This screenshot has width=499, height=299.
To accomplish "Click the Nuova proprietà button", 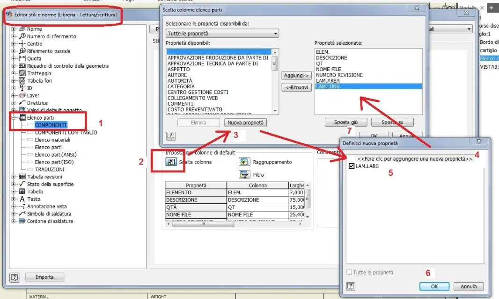I will click(x=245, y=123).
